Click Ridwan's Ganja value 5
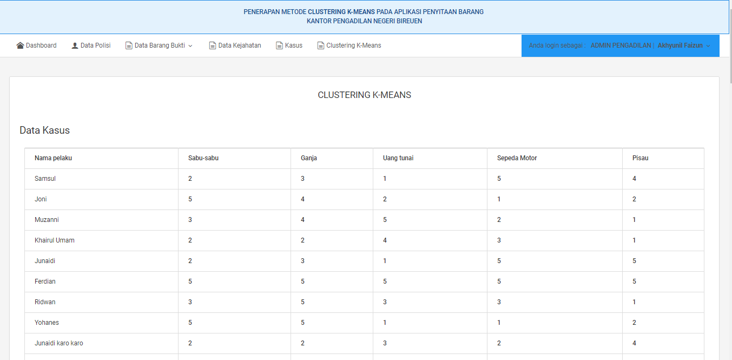 click(302, 302)
